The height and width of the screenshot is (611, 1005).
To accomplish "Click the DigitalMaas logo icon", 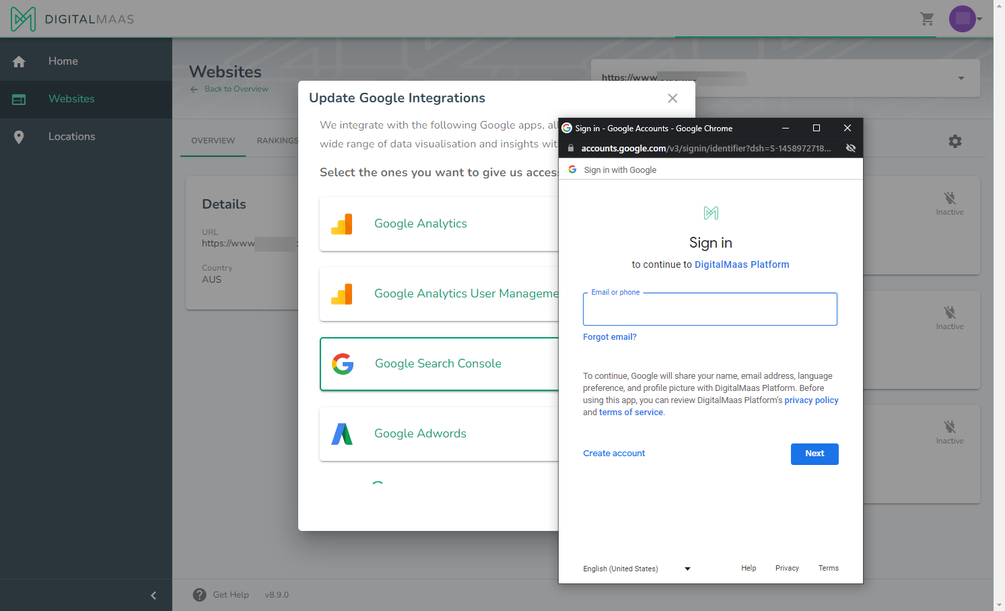I will click(23, 19).
